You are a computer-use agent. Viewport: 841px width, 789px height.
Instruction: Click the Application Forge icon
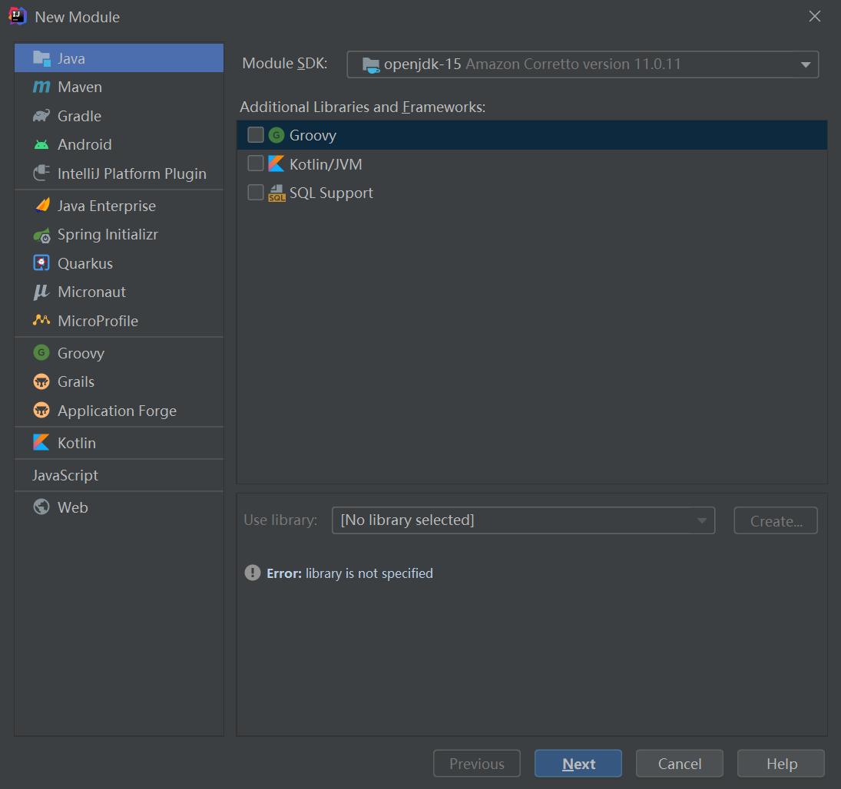(x=41, y=411)
